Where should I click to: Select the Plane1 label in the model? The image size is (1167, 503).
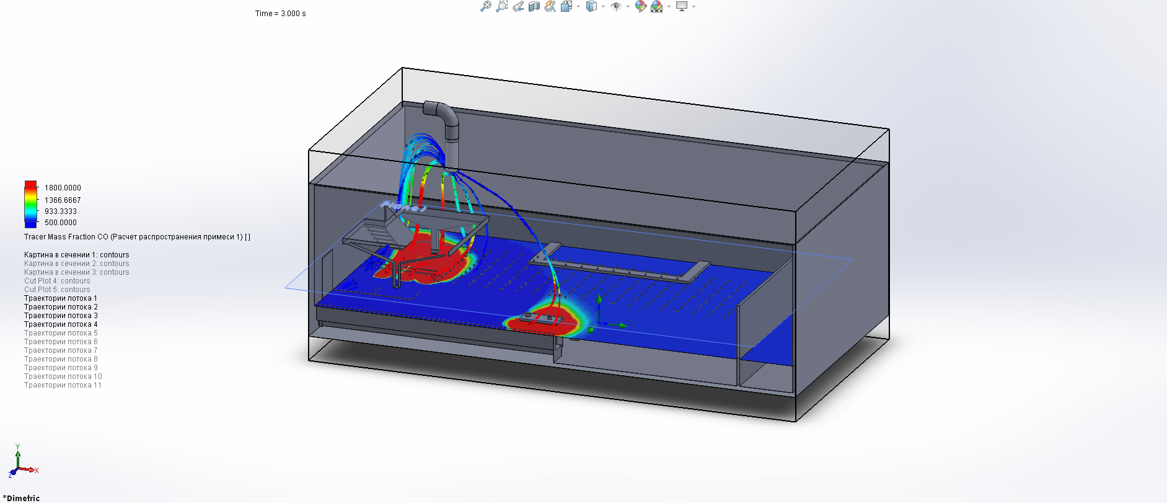coord(403,208)
